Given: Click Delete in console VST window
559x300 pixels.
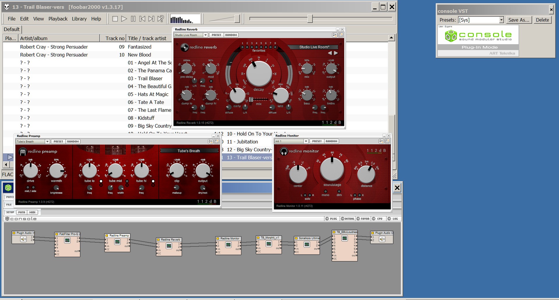Looking at the screenshot, I should (x=542, y=20).
